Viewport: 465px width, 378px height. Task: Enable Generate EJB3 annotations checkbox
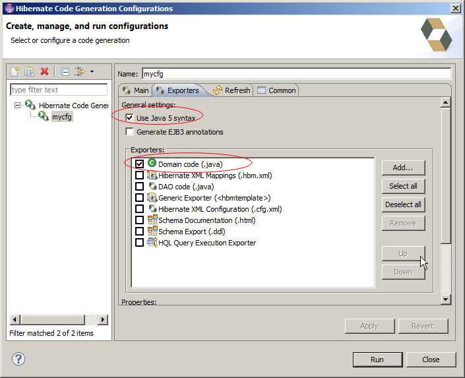(129, 131)
